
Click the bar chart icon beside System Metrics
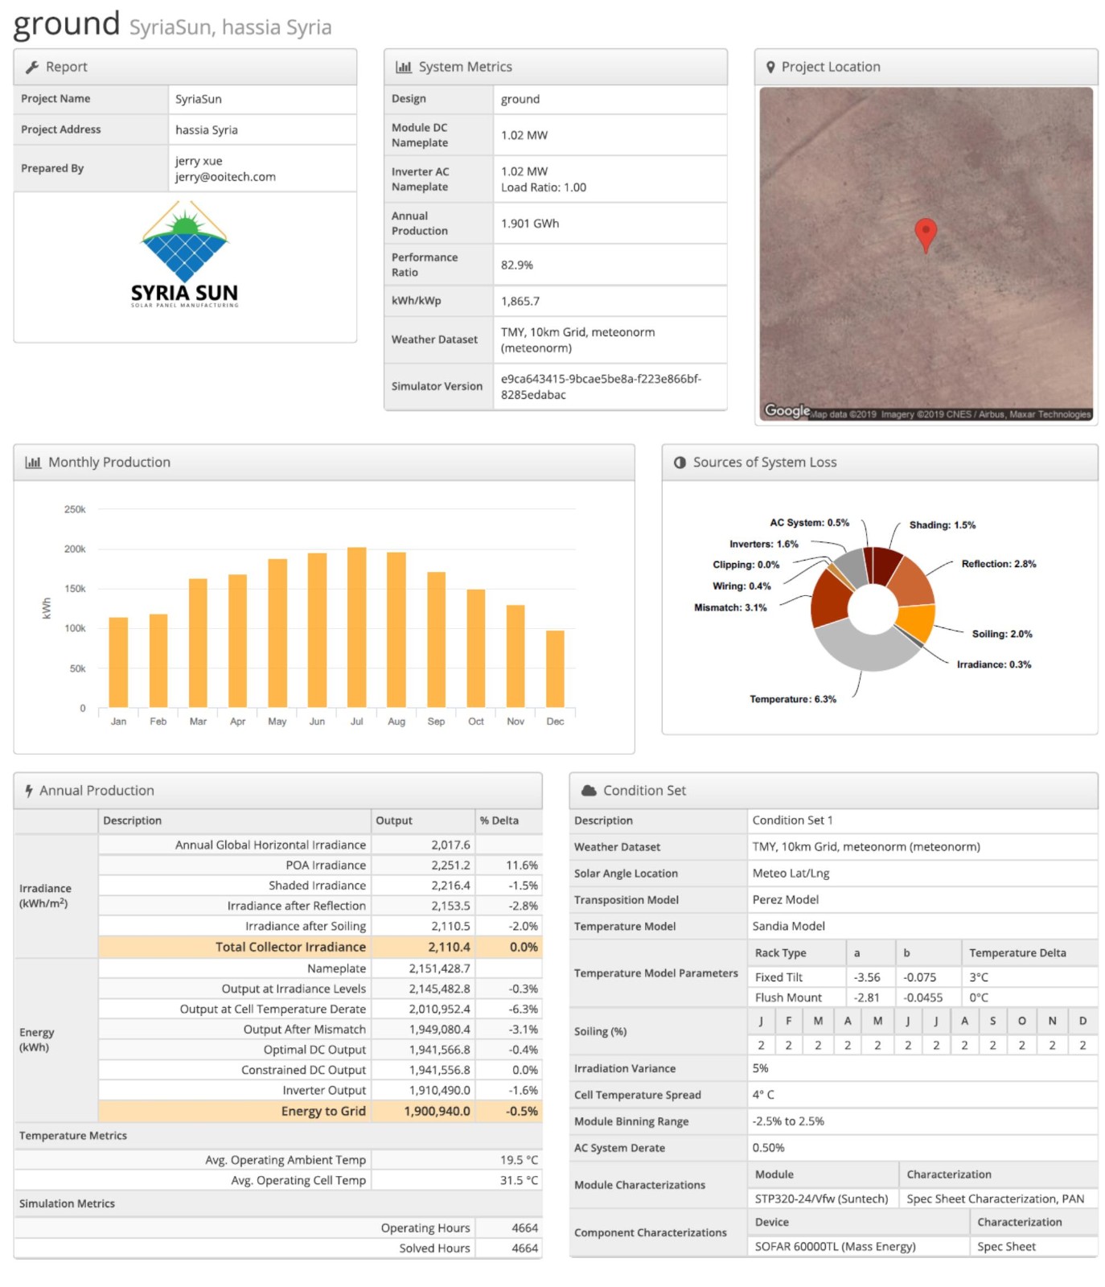coord(404,68)
